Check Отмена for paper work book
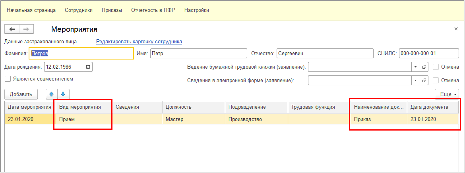Viewport: 465px width, 173px height. (436, 67)
